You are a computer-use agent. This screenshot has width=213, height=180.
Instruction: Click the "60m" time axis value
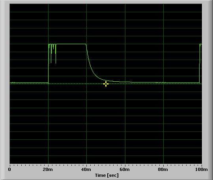click(x=125, y=169)
